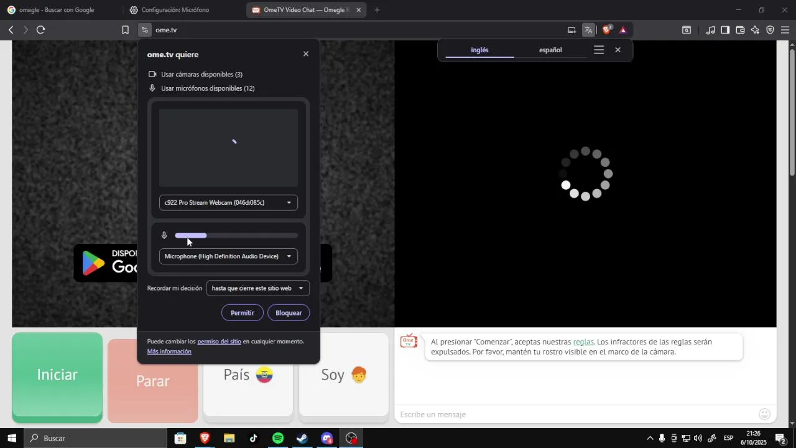Open the Windows Start menu
The height and width of the screenshot is (448, 796).
coord(11,438)
